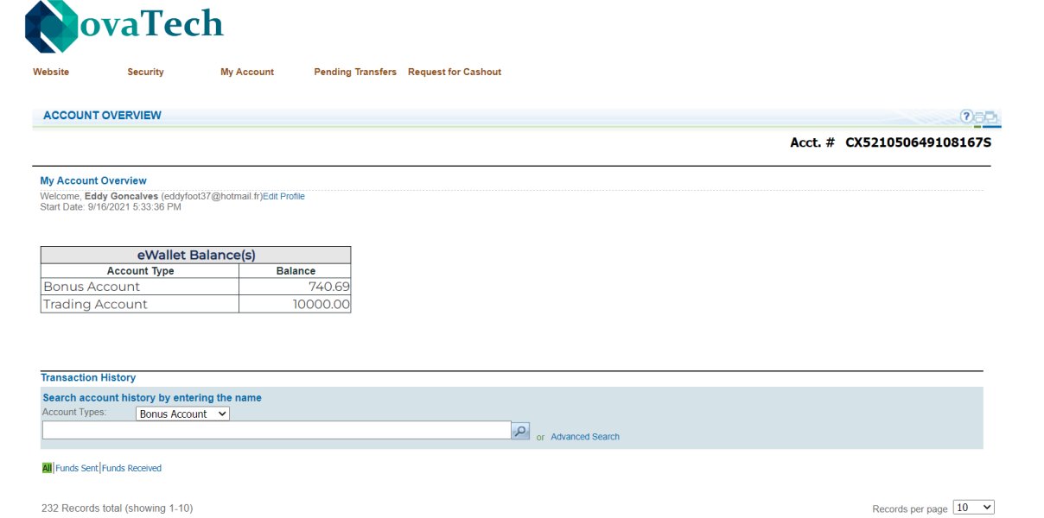
Task: Select the All transactions filter
Action: tap(47, 468)
